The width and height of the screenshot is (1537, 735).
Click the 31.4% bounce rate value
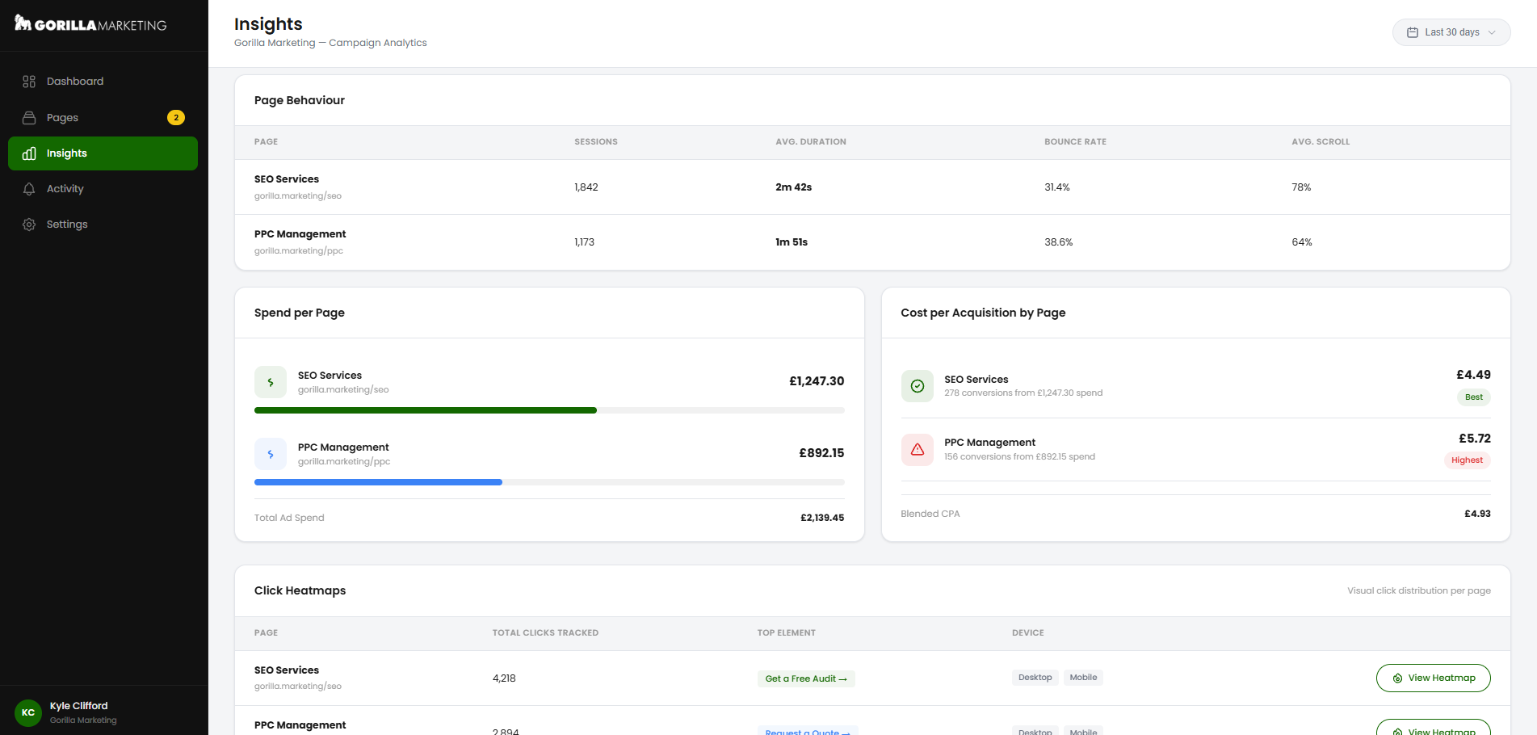(x=1056, y=187)
